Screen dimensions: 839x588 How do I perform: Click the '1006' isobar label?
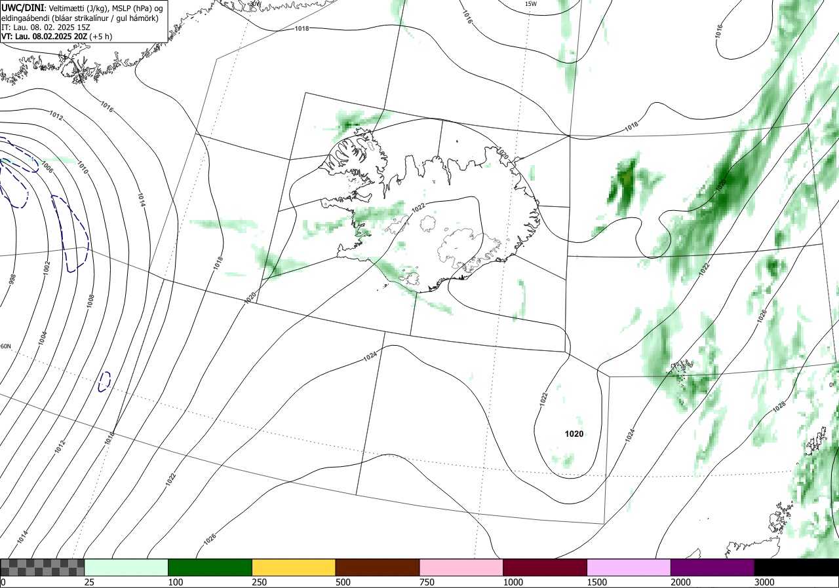point(47,167)
